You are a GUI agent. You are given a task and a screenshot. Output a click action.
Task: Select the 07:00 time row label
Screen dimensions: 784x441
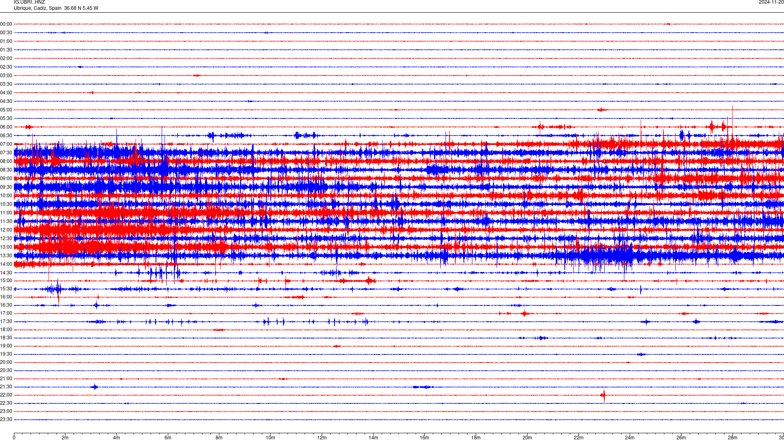[6, 144]
